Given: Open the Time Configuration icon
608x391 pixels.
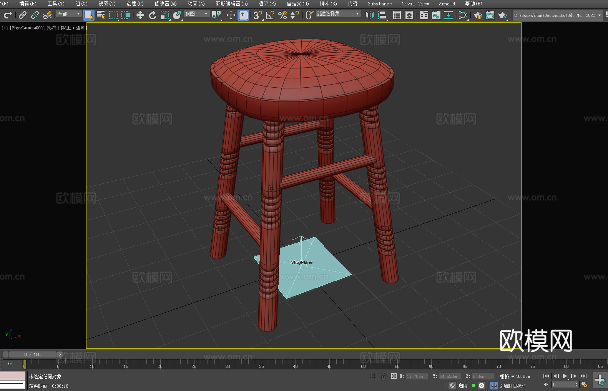Looking at the screenshot, I should click(584, 384).
